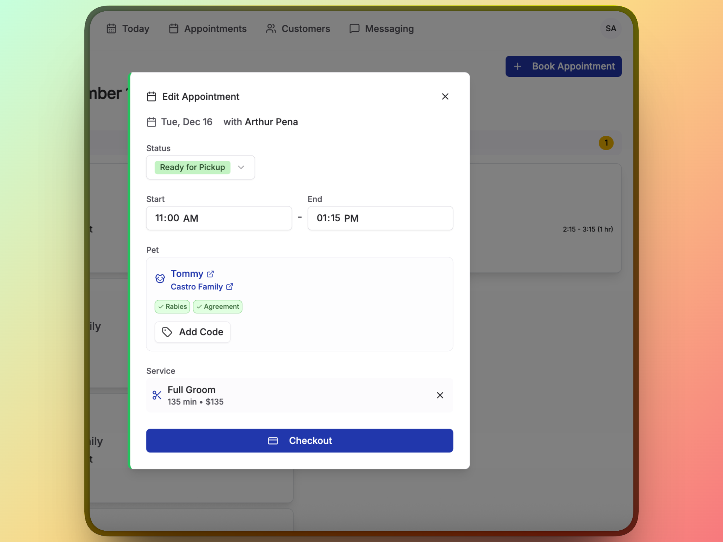This screenshot has height=542, width=723.
Task: Open the Appointments tab
Action: coord(207,29)
